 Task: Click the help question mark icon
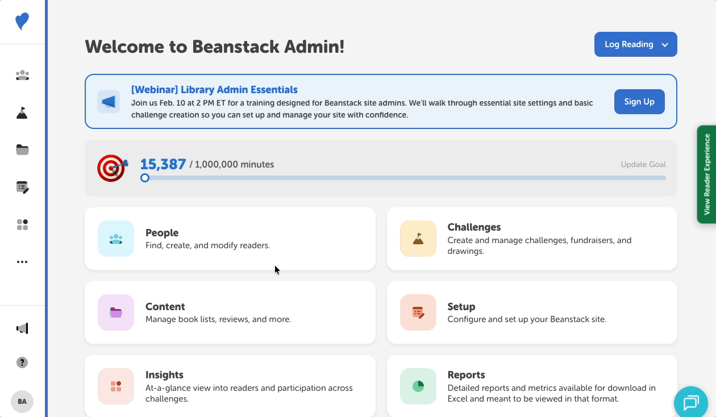(22, 362)
